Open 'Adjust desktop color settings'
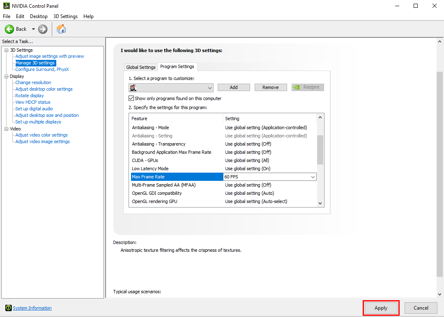 pos(44,89)
